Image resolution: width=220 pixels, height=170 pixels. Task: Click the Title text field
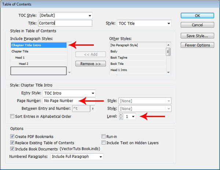pos(65,23)
